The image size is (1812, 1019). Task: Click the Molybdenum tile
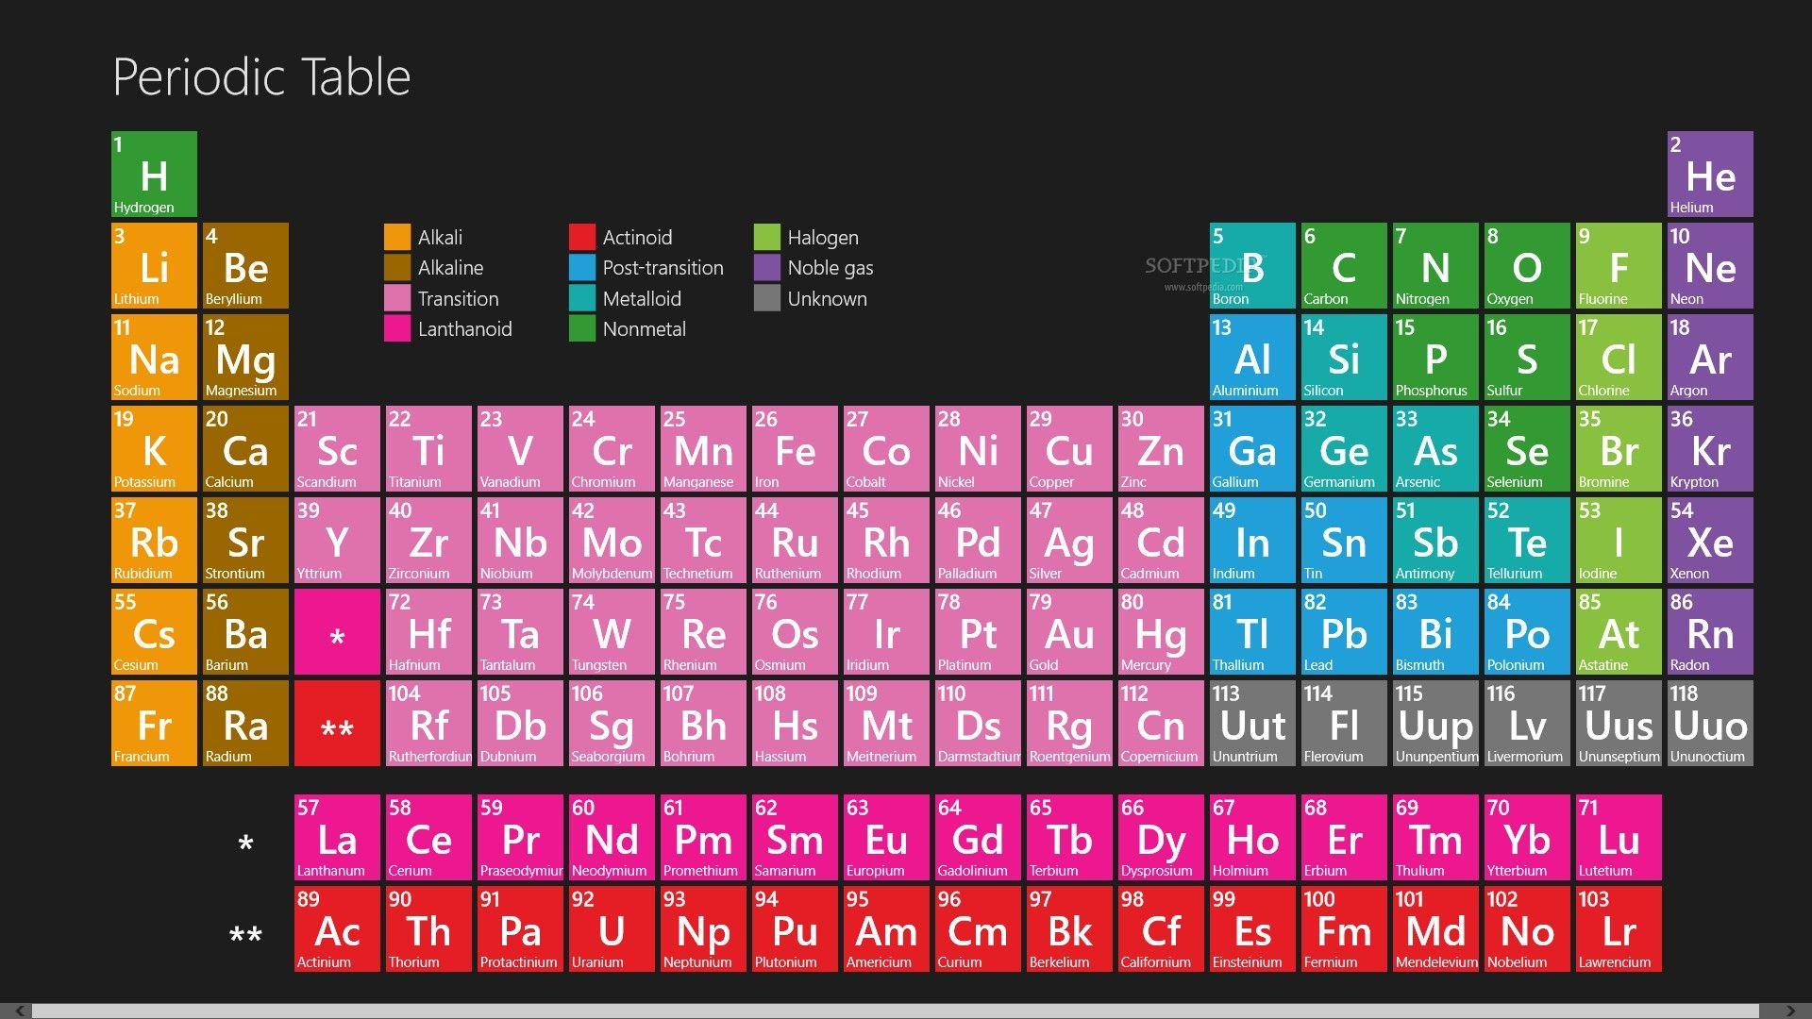point(612,540)
